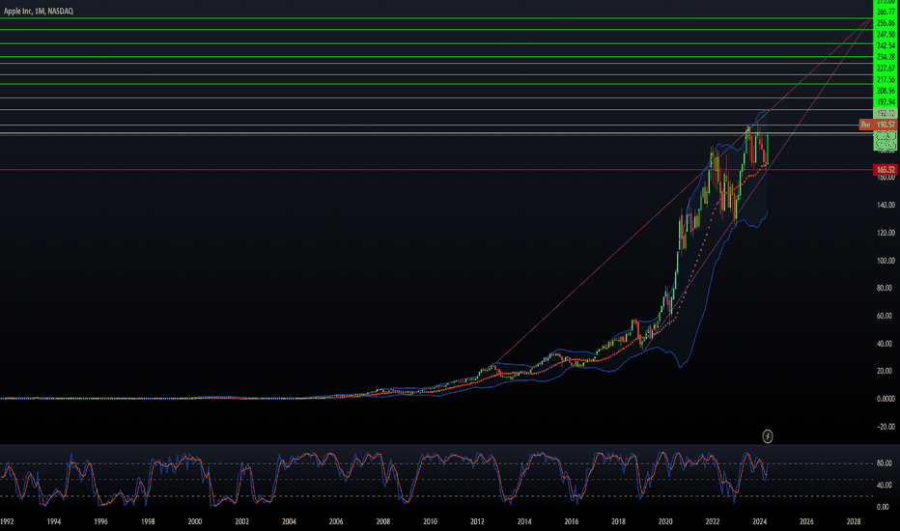Click the 234.28 green price label
The image size is (900, 531).
(x=886, y=57)
